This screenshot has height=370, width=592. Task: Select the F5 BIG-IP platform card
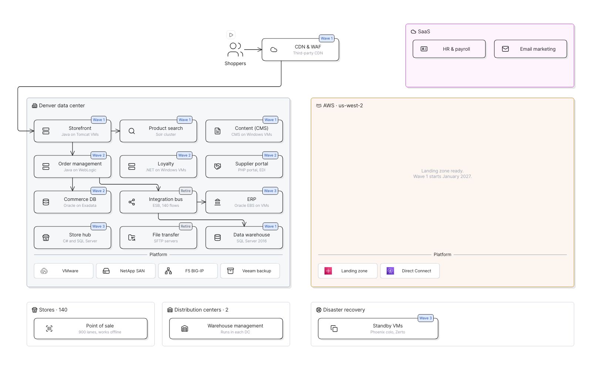pyautogui.click(x=188, y=271)
